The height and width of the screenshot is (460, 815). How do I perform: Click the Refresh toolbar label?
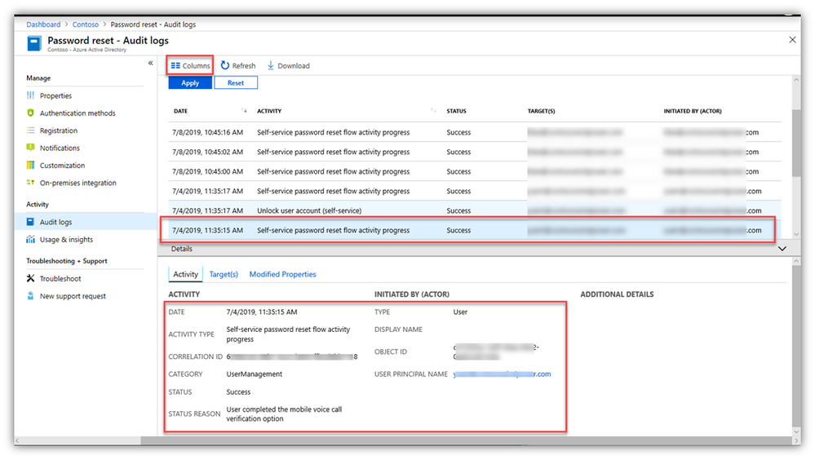pos(244,65)
